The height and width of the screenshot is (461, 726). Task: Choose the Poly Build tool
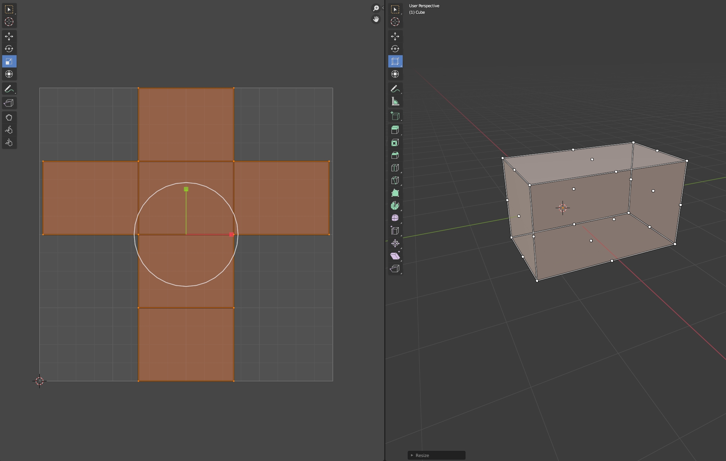coord(395,193)
